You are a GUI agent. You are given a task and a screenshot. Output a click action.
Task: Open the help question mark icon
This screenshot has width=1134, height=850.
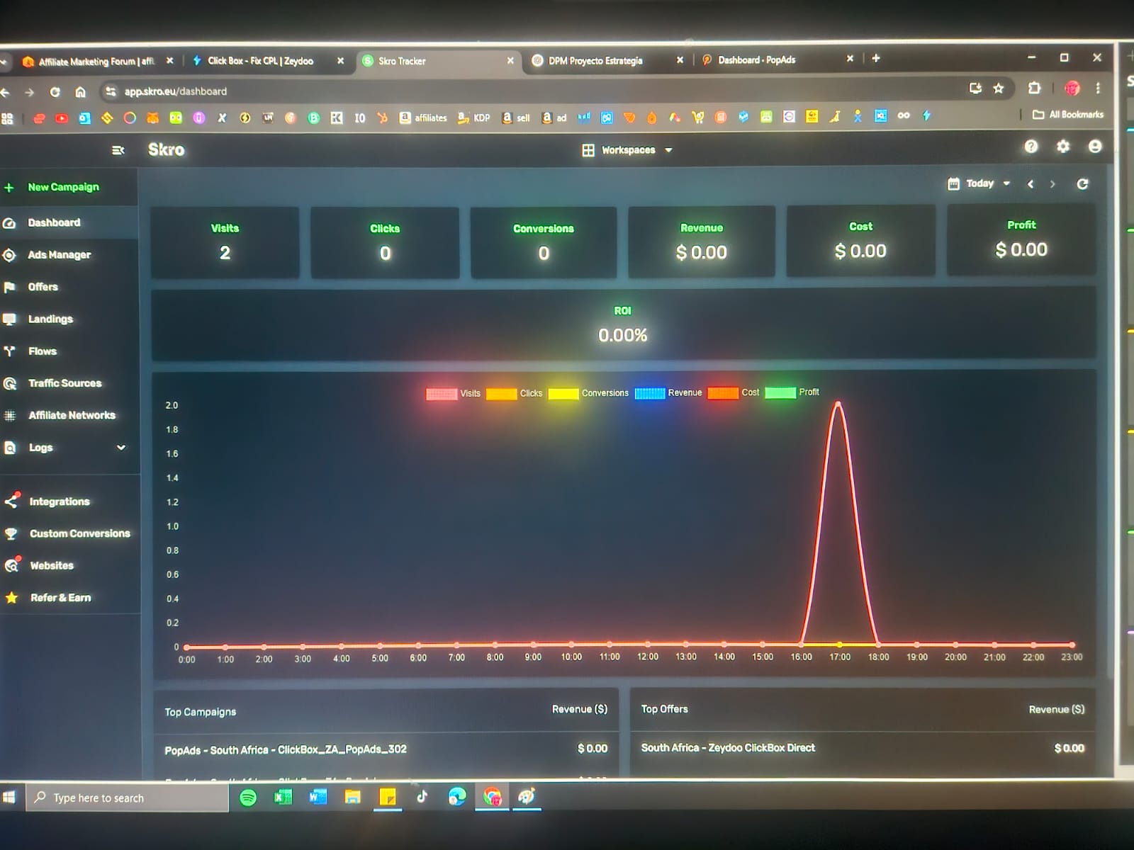[x=1031, y=146]
